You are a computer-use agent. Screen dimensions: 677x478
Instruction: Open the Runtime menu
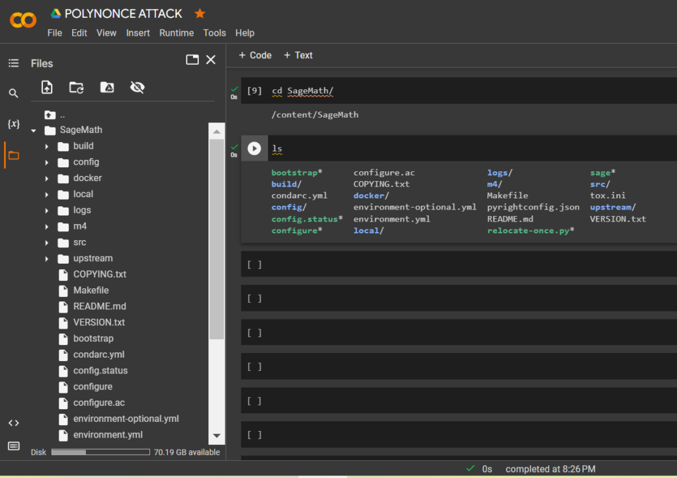pyautogui.click(x=176, y=33)
